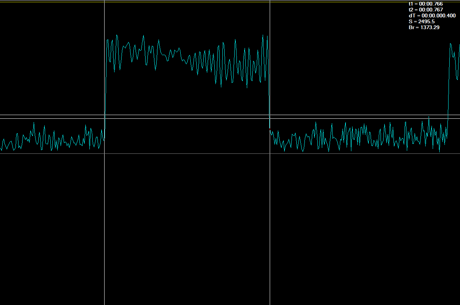Click the 't2 = 00:00.767' readout
The image size is (460, 305).
coord(426,10)
